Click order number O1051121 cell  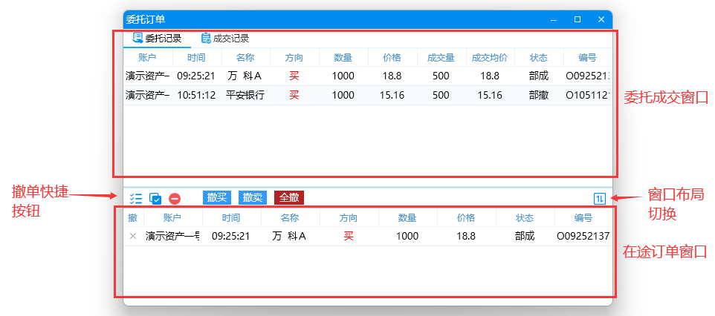click(x=587, y=95)
